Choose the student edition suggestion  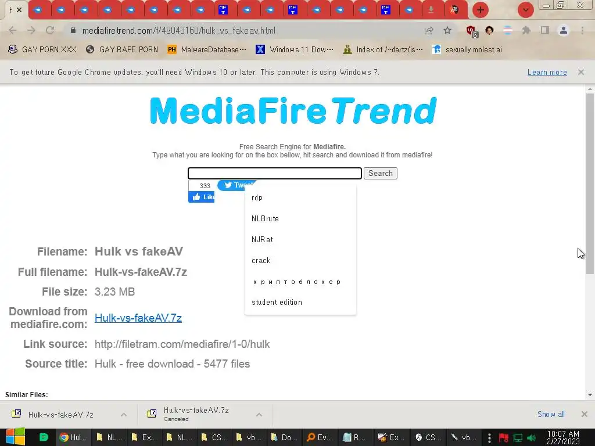click(300, 302)
